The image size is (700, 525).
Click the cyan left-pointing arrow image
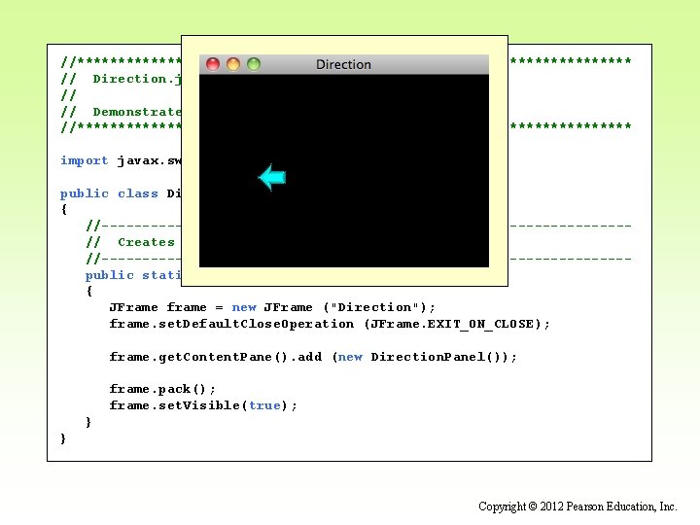coord(272,177)
